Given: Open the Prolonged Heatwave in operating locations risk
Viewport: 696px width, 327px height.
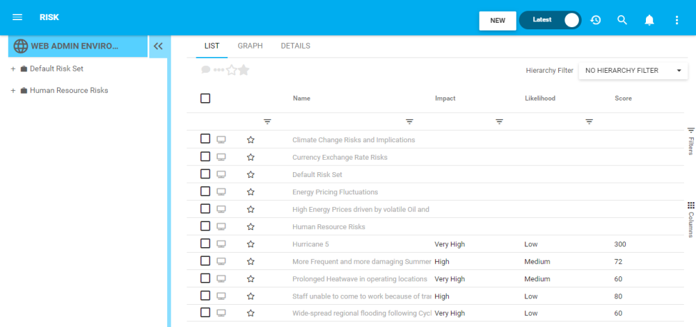Looking at the screenshot, I should point(360,279).
